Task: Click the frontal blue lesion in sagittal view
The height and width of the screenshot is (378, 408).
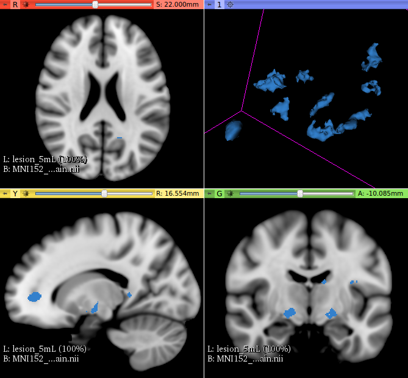Action: (34, 297)
